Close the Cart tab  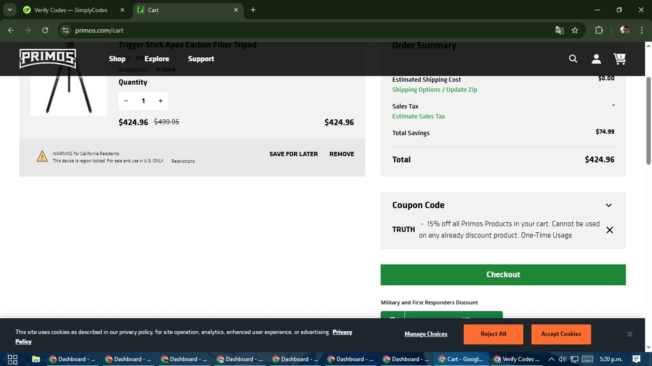tap(236, 10)
